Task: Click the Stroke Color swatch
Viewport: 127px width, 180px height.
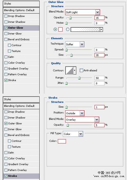Action: tap(62, 141)
